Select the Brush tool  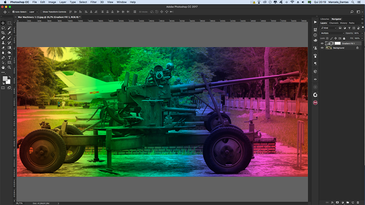tap(9, 38)
